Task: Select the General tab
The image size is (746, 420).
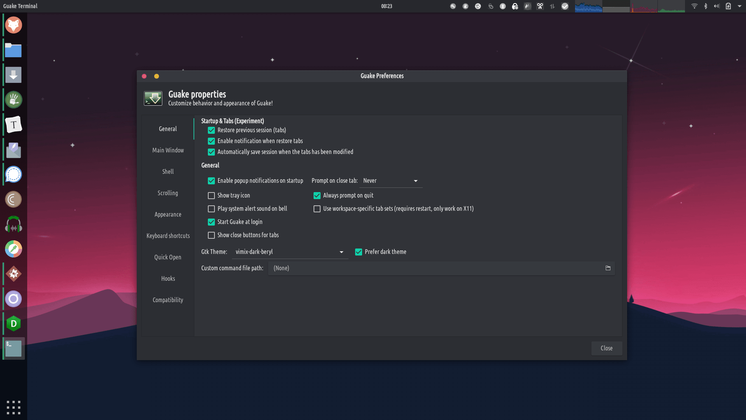Action: point(168,129)
